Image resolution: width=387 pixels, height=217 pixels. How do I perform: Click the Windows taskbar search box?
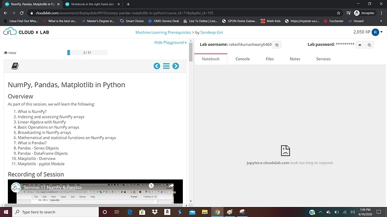(x=56, y=212)
